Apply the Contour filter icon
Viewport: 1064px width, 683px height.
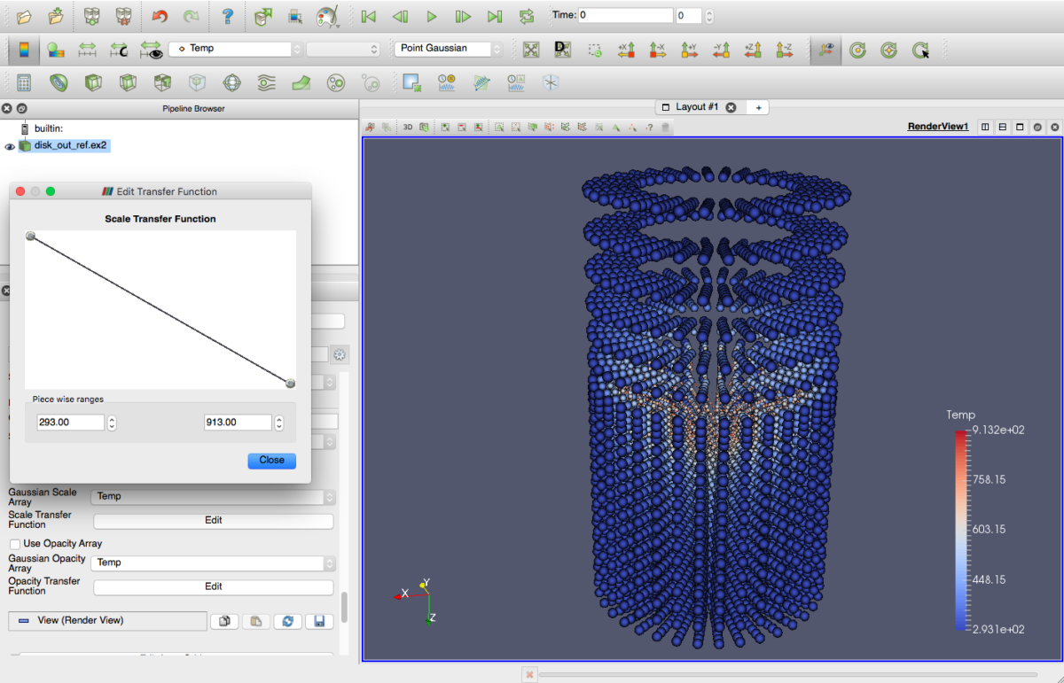[x=59, y=83]
